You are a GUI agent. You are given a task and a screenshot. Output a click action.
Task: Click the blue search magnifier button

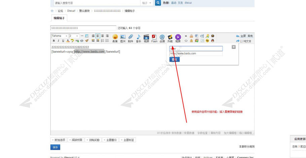[x=158, y=3]
